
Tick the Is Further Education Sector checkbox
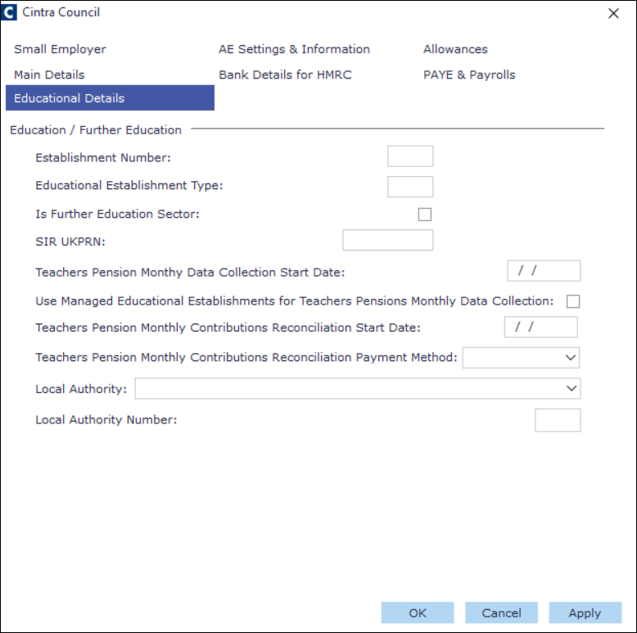(x=425, y=214)
